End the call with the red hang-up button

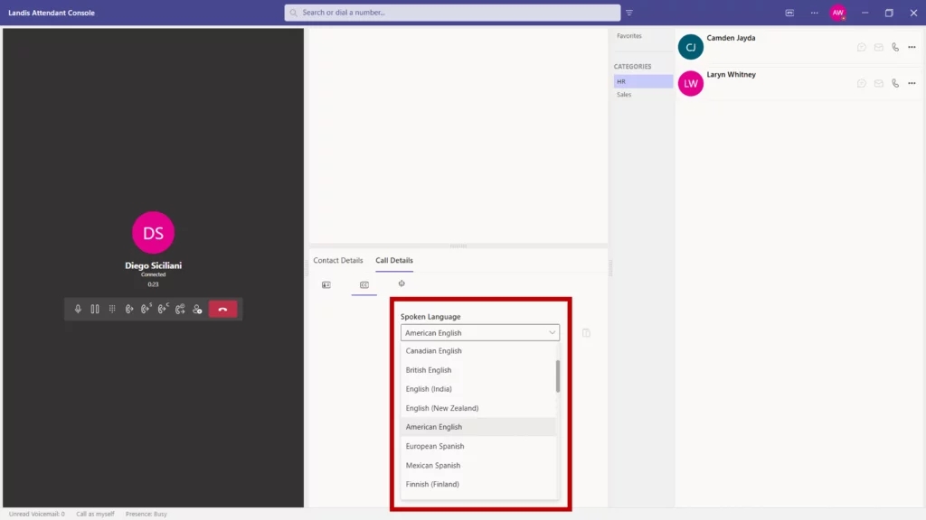pyautogui.click(x=222, y=309)
